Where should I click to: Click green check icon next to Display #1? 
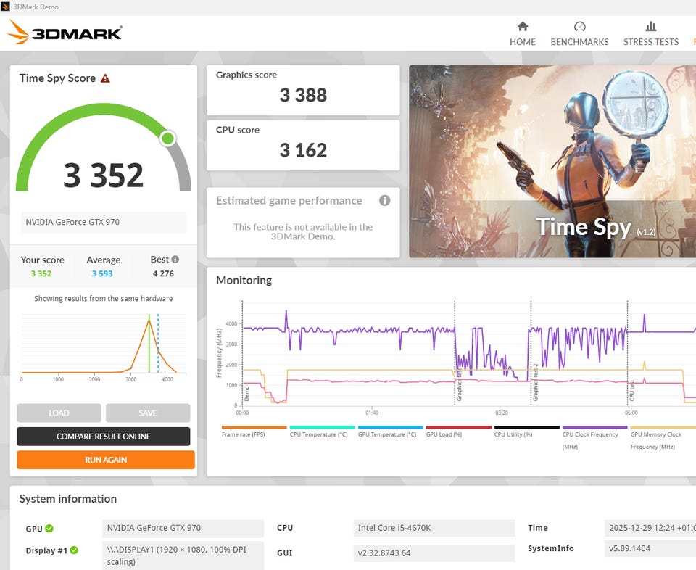[74, 550]
